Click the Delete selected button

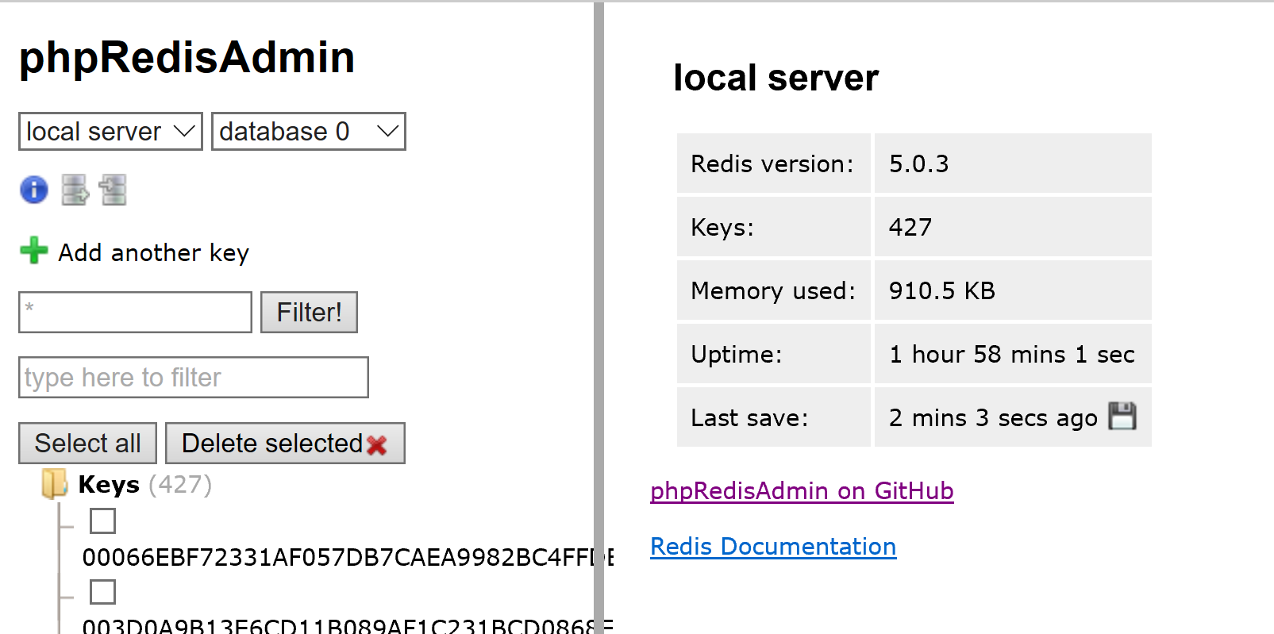coord(285,443)
